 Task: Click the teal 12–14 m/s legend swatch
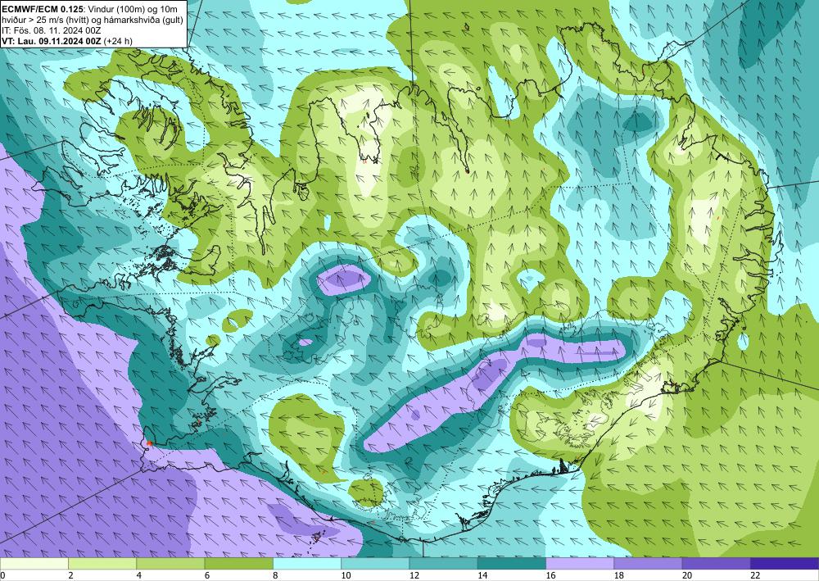tap(443, 564)
